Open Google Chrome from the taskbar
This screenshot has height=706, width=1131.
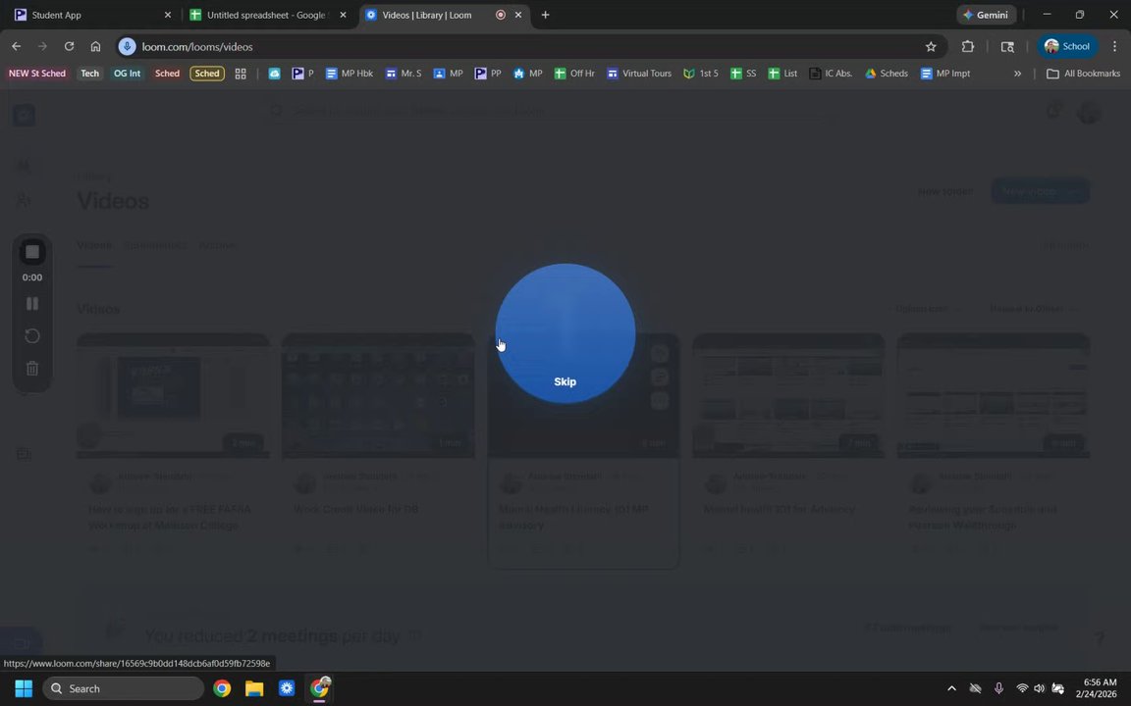222,688
